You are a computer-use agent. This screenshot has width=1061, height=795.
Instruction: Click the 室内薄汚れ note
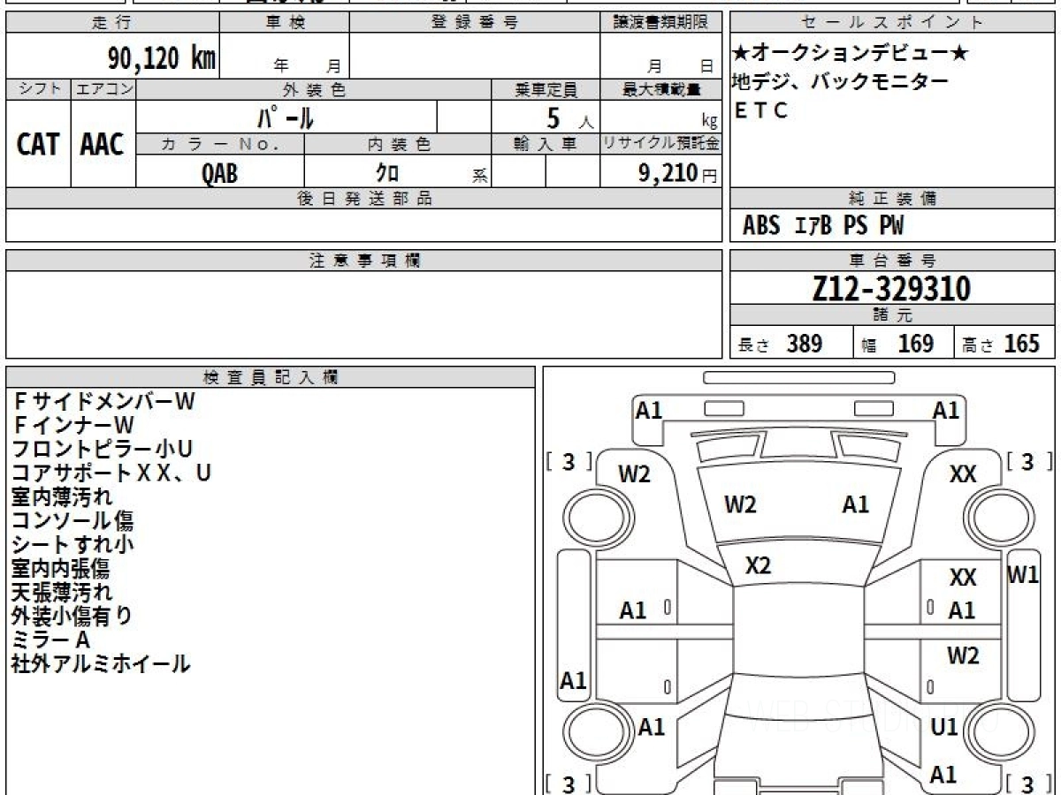[x=62, y=497]
